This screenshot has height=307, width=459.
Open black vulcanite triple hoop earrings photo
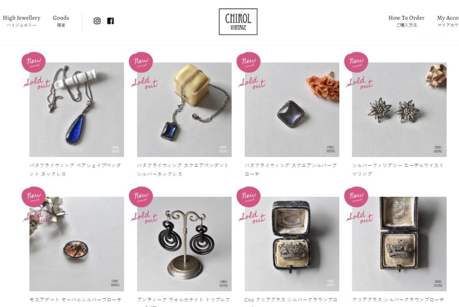(184, 244)
